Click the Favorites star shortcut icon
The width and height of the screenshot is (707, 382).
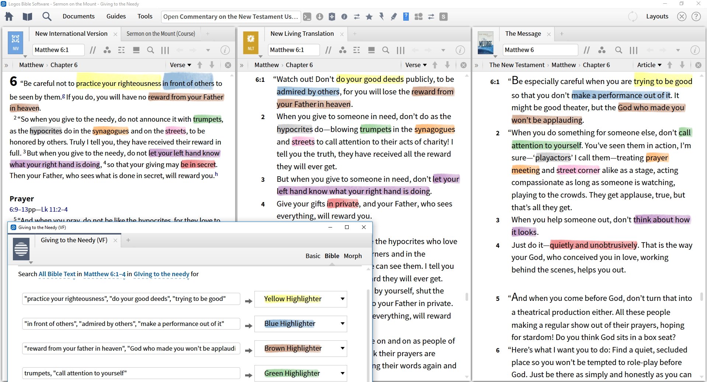click(x=369, y=17)
